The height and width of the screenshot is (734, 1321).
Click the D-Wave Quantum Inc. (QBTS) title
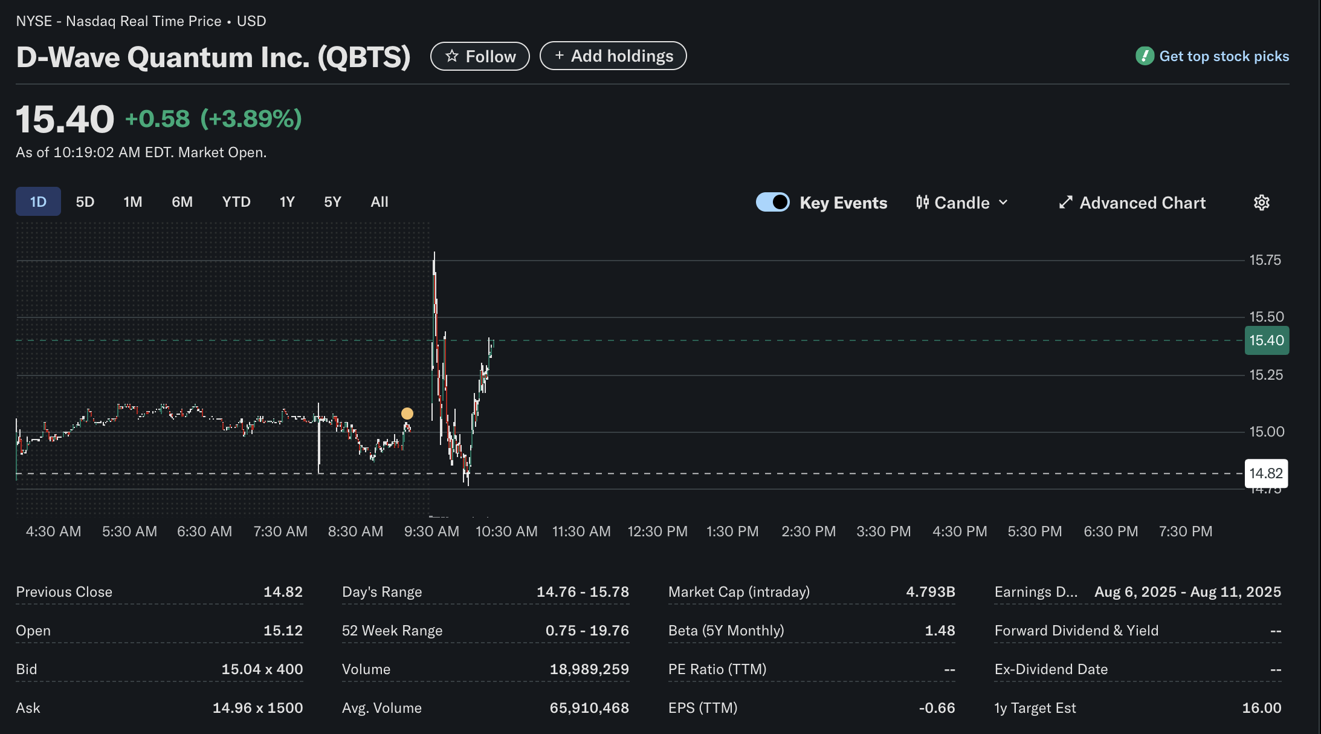(213, 57)
